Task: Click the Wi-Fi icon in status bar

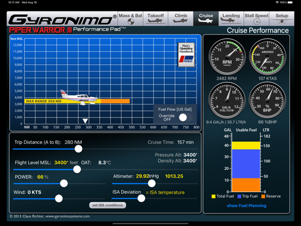Action: coord(277,3)
